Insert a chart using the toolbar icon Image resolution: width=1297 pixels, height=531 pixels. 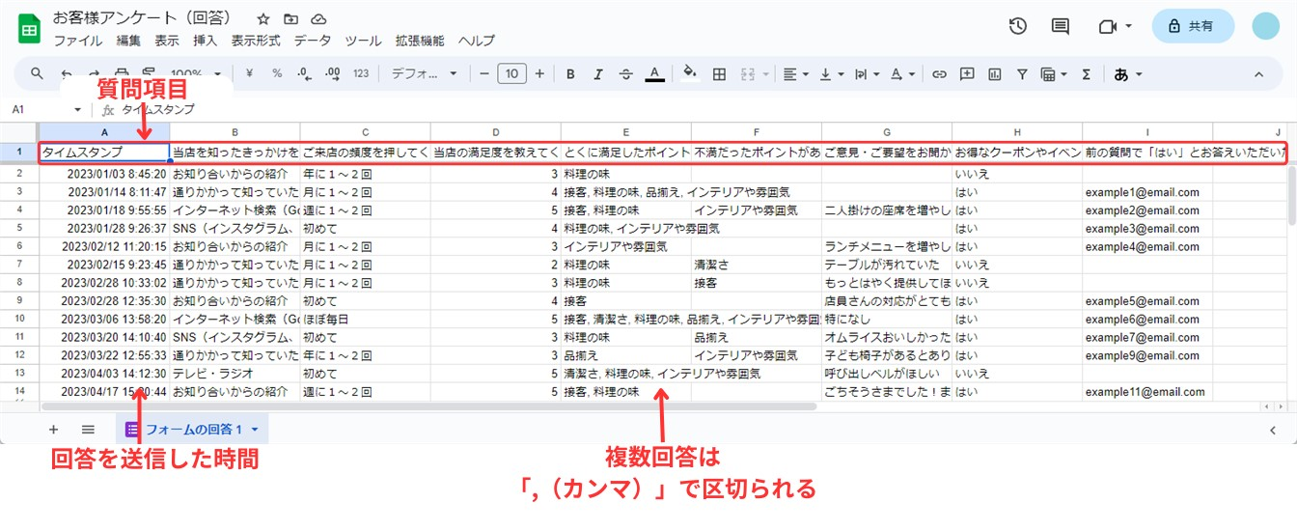[995, 73]
